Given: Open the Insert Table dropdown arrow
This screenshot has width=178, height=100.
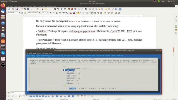Looking at the screenshot, I should pyautogui.click(x=67, y=9).
